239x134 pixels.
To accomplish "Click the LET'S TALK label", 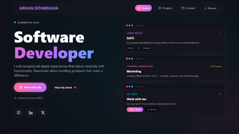I will pyautogui.click(x=132, y=94).
